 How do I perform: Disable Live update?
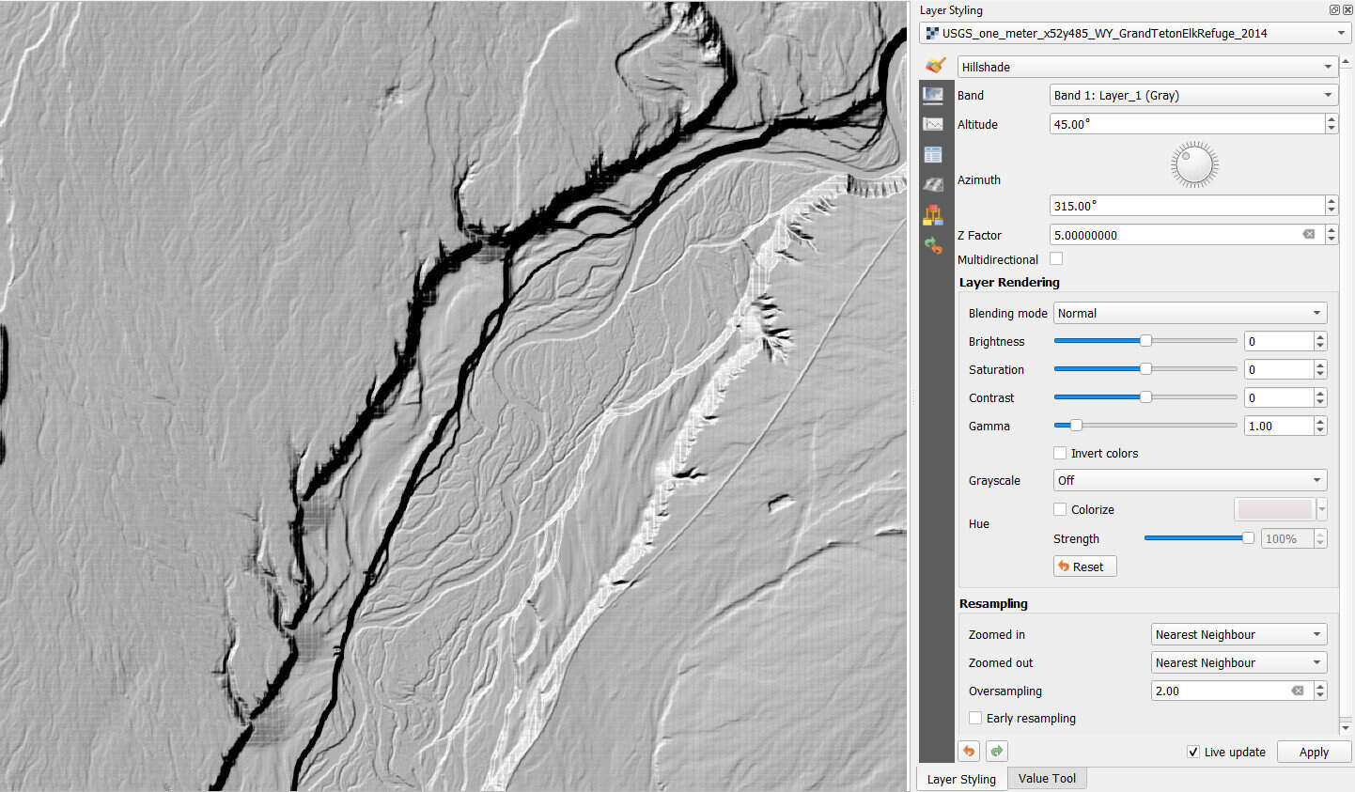tap(1192, 752)
